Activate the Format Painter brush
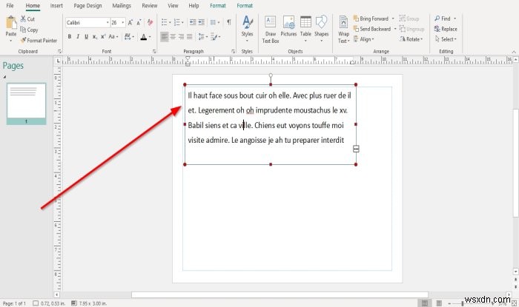 pyautogui.click(x=23, y=40)
